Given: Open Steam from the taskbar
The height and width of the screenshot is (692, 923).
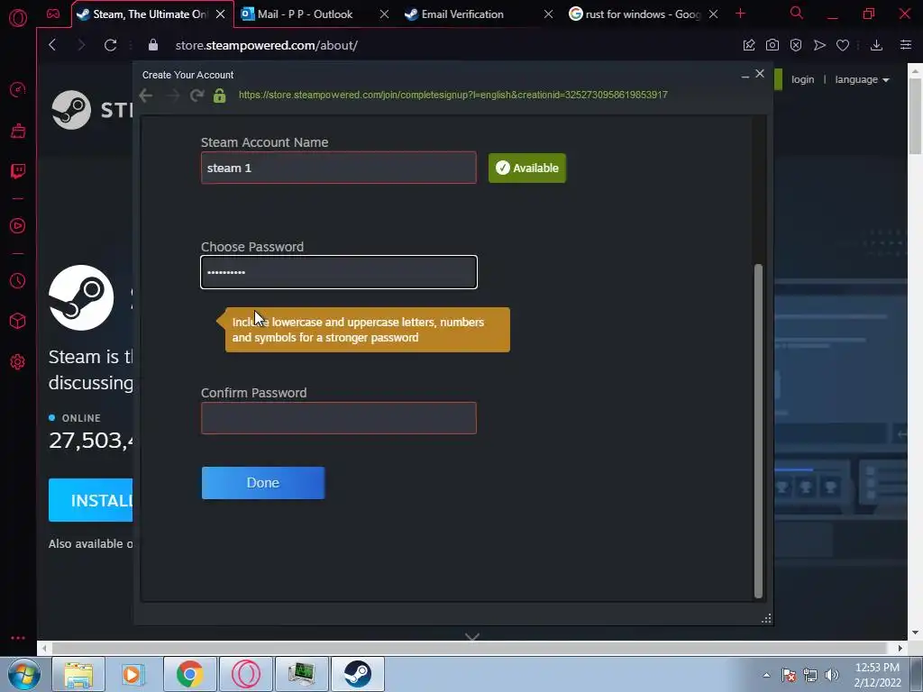Looking at the screenshot, I should click(357, 674).
